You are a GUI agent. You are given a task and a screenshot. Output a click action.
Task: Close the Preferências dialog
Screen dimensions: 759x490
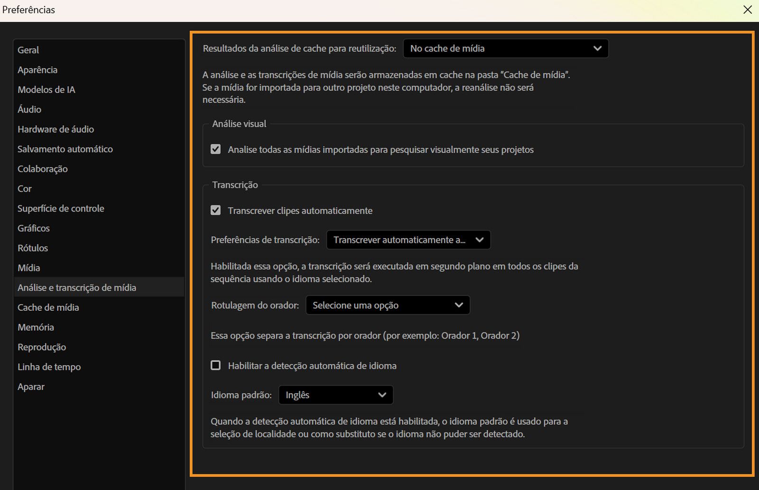[x=748, y=9]
